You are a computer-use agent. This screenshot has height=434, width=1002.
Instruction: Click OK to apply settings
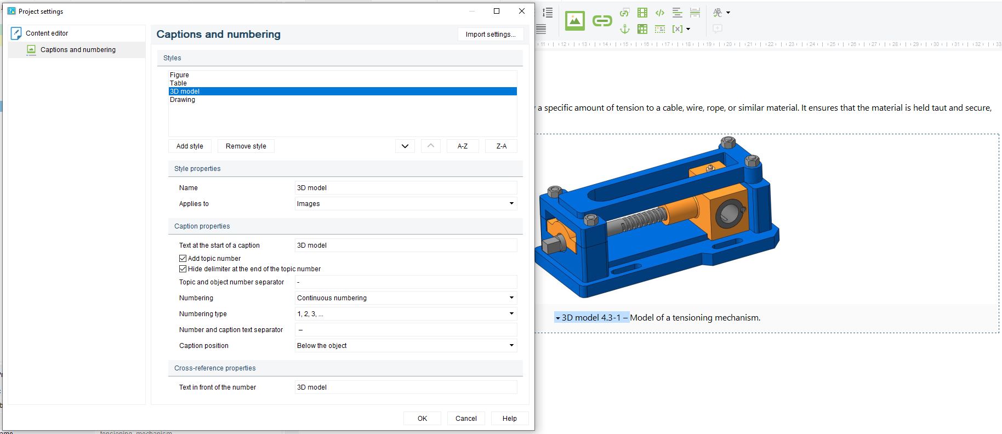(x=422, y=418)
